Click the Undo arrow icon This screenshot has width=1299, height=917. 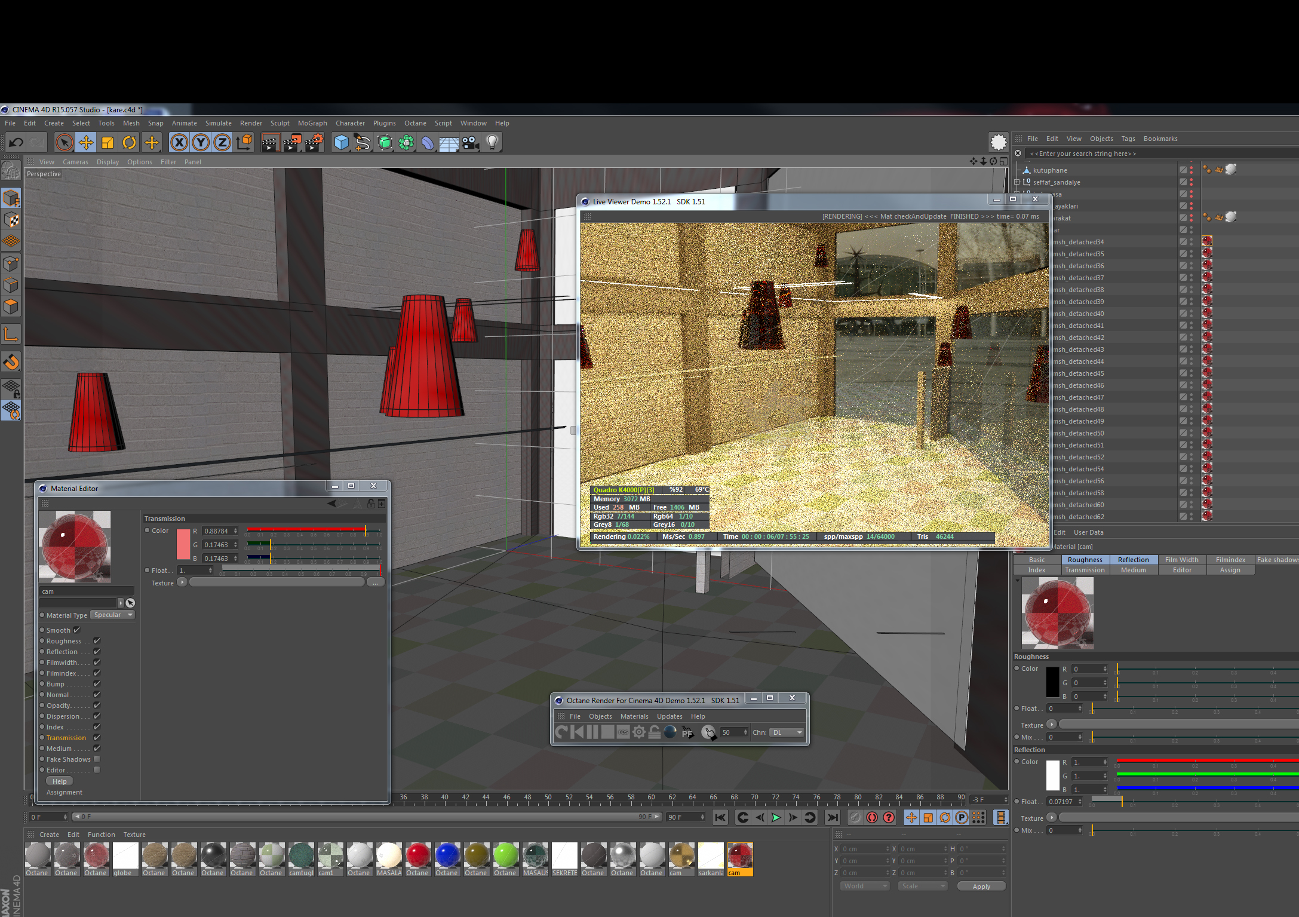16,142
